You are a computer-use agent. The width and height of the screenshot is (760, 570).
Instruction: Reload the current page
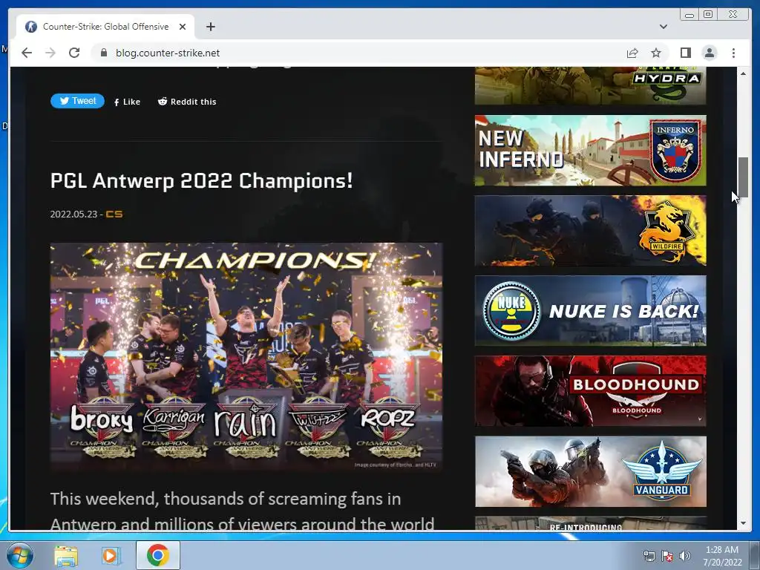point(74,53)
